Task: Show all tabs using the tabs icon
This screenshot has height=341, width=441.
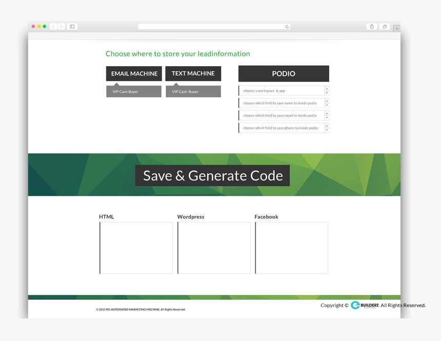Action: [x=385, y=27]
